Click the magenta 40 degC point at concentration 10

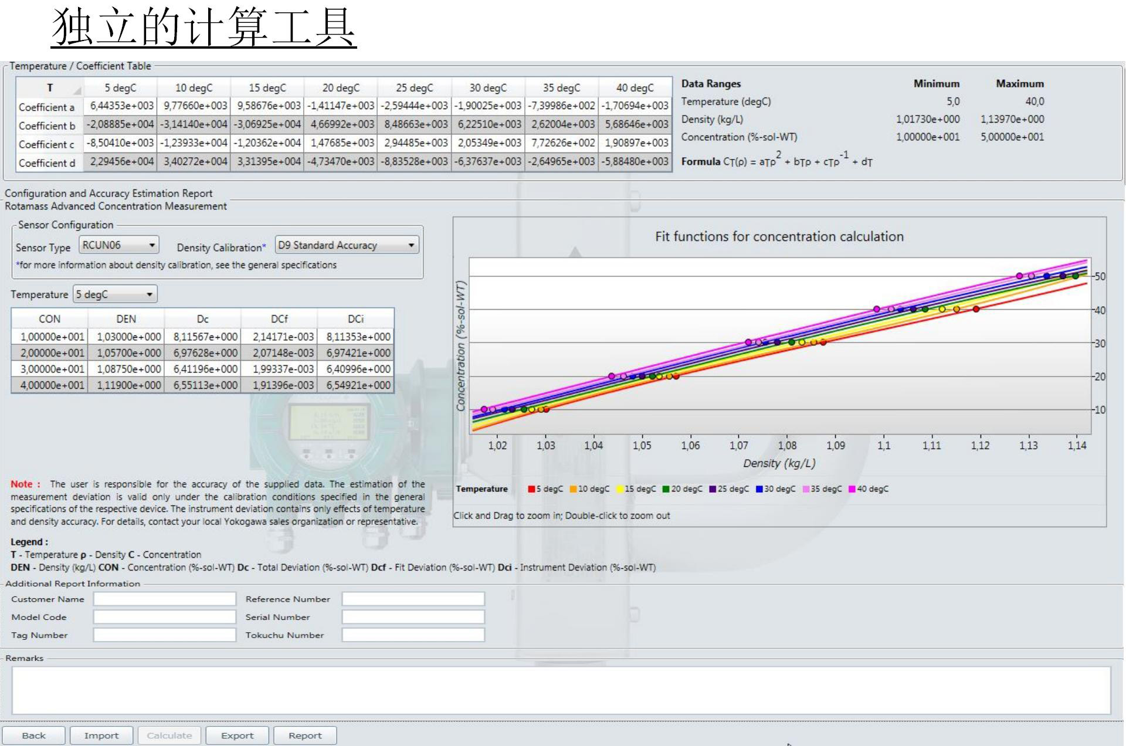[x=484, y=409]
